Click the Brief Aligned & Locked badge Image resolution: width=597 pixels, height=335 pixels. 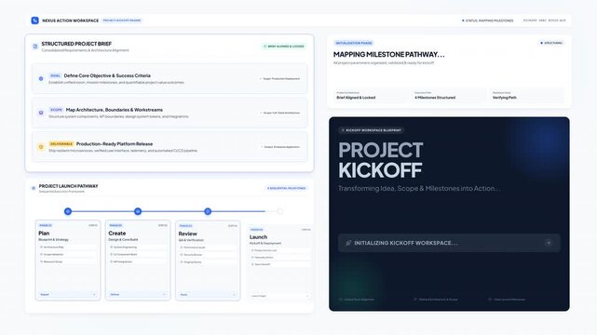[284, 47]
